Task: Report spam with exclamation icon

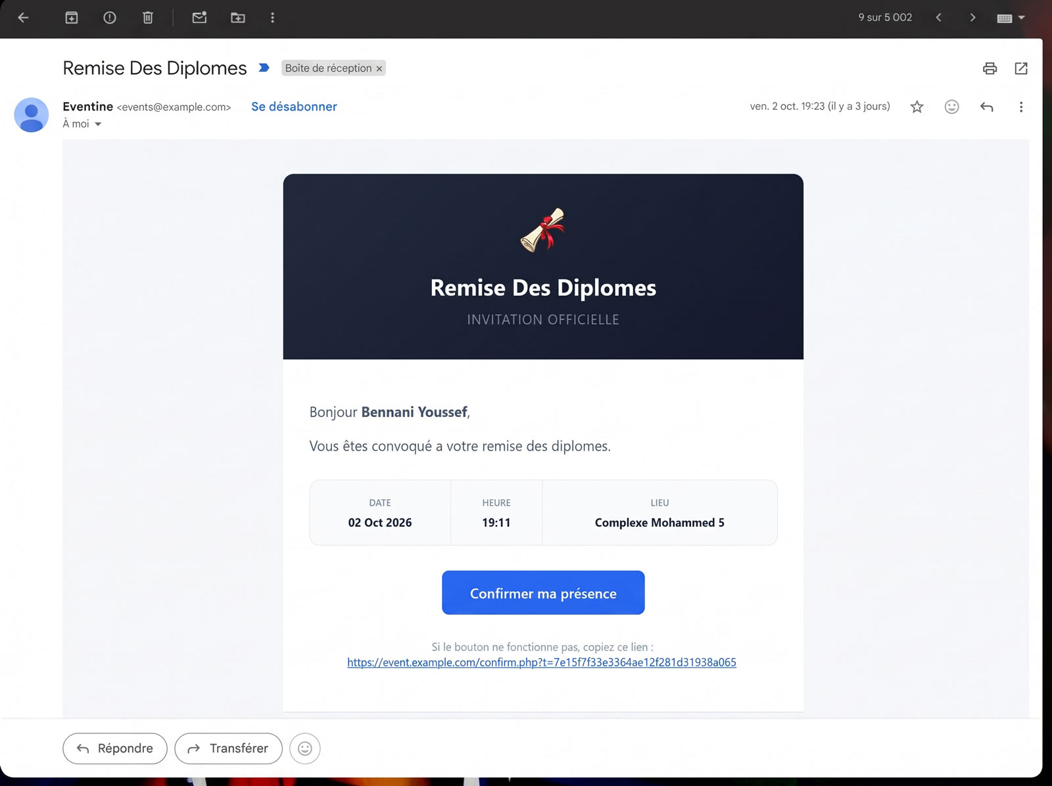Action: 110,18
